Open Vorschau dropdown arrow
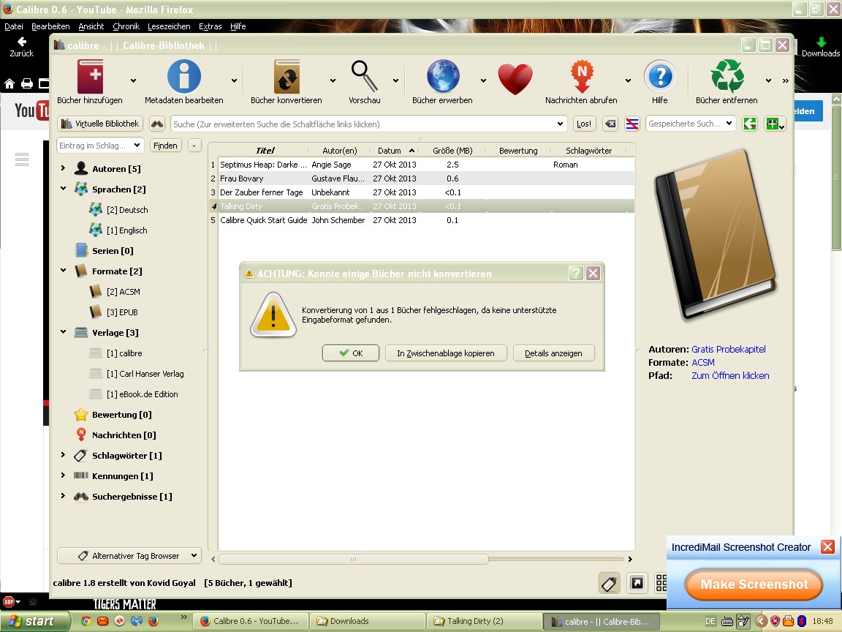 tap(395, 80)
